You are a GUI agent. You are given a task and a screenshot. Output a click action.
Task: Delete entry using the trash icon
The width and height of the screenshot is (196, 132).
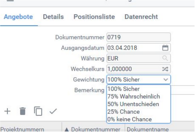pyautogui.click(x=22, y=111)
